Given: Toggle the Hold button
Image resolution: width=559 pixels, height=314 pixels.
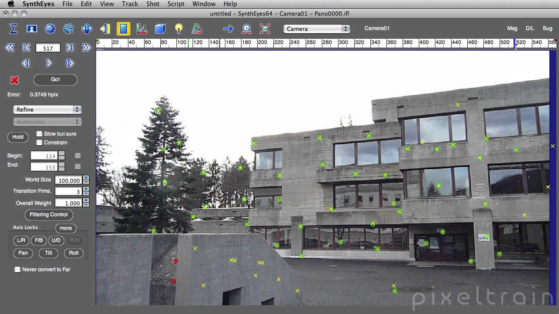Looking at the screenshot, I should [18, 137].
